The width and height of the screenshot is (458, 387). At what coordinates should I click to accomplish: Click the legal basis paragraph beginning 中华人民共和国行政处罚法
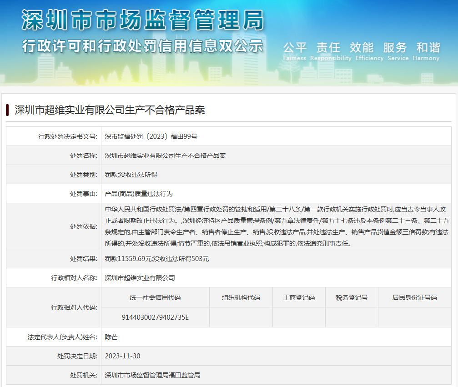coord(277,226)
